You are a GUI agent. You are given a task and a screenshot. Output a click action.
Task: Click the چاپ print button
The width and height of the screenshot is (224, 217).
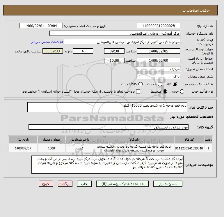click(x=84, y=184)
